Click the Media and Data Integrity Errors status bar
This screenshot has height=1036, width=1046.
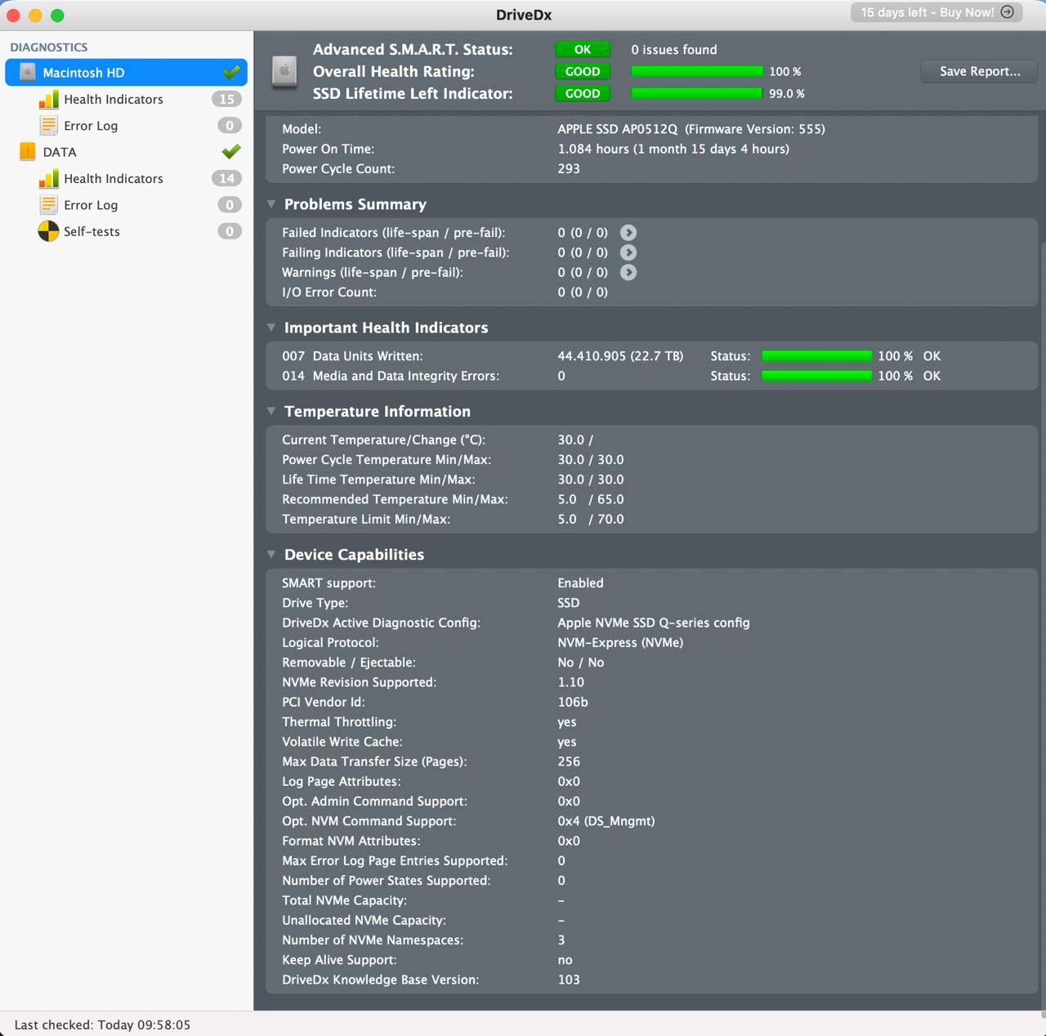point(817,376)
